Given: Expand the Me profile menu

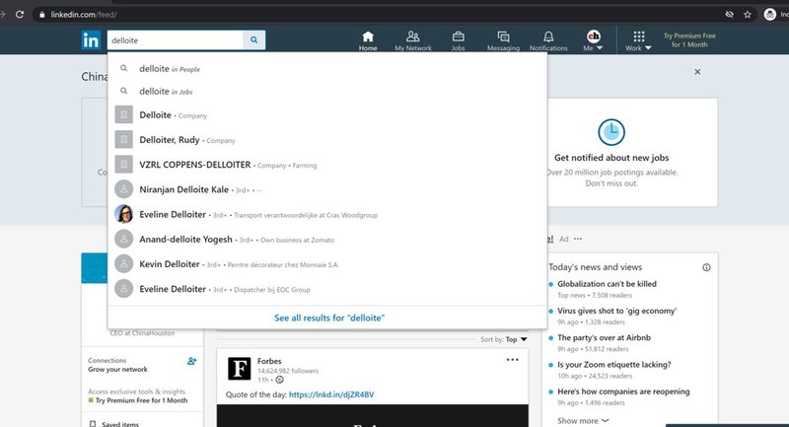Looking at the screenshot, I should click(x=594, y=40).
